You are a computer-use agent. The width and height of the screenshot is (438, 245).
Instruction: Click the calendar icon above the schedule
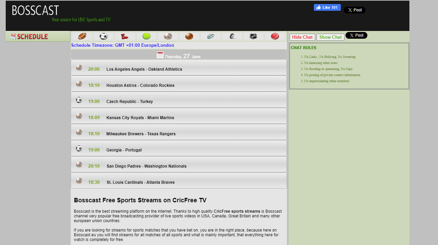[160, 55]
